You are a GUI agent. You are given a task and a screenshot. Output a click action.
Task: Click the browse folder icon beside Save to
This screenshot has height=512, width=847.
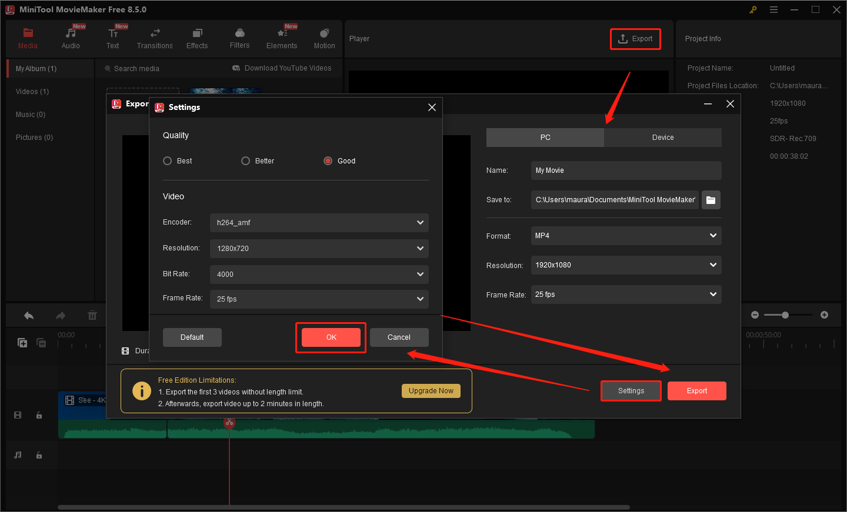pos(711,200)
